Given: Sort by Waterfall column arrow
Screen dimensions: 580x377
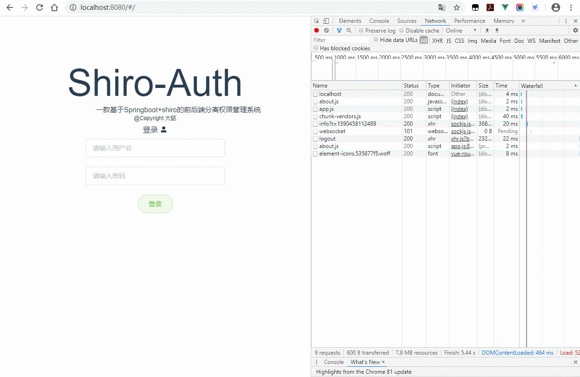Looking at the screenshot, I should [576, 86].
